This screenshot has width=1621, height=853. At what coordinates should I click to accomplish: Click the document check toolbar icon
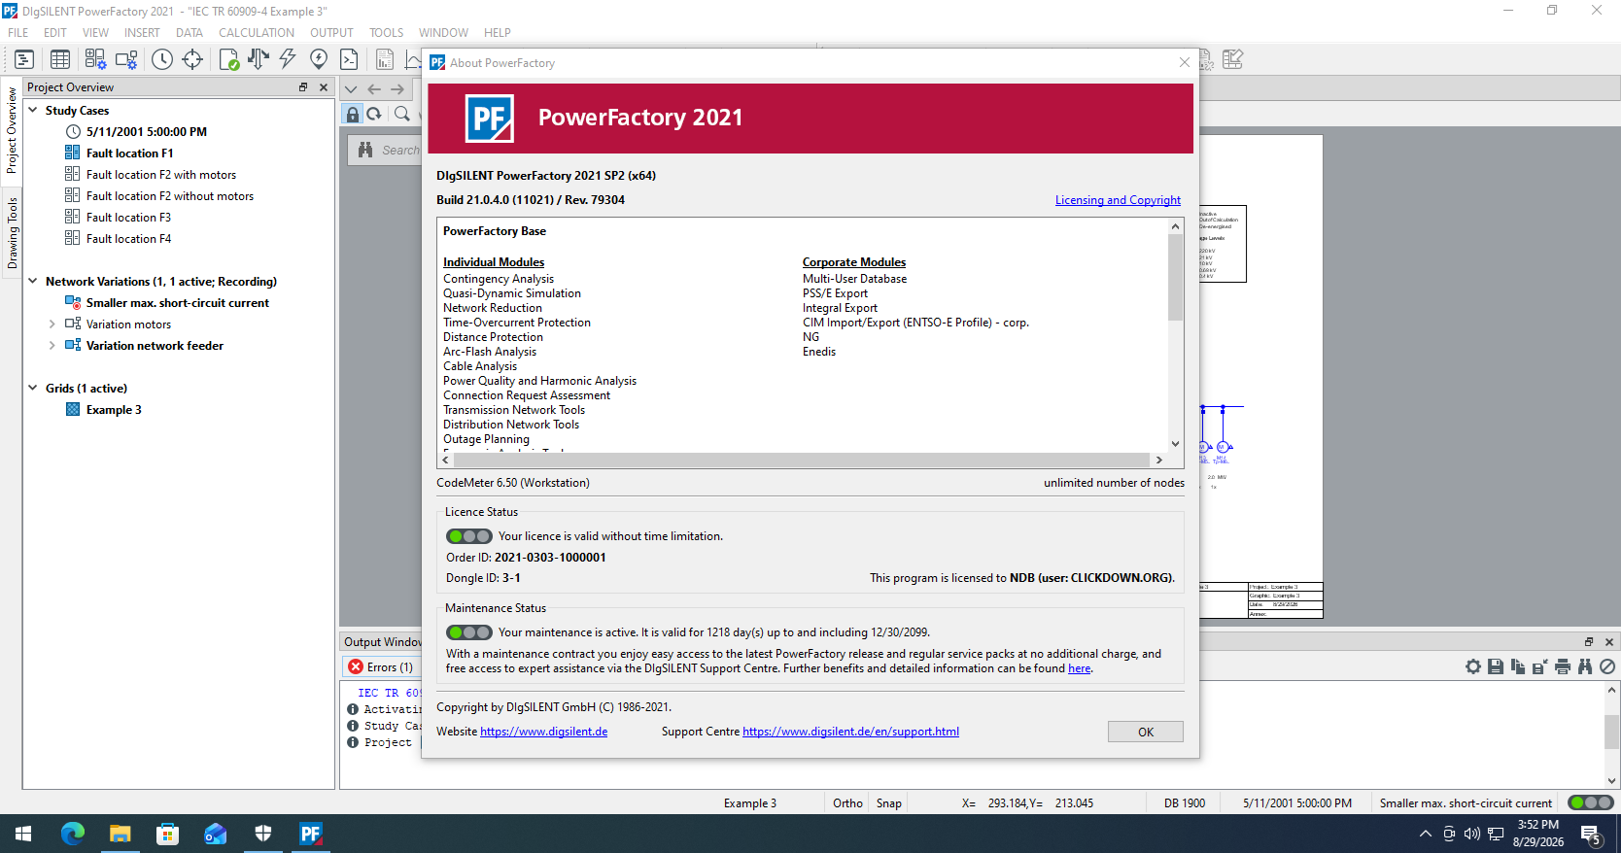[229, 59]
